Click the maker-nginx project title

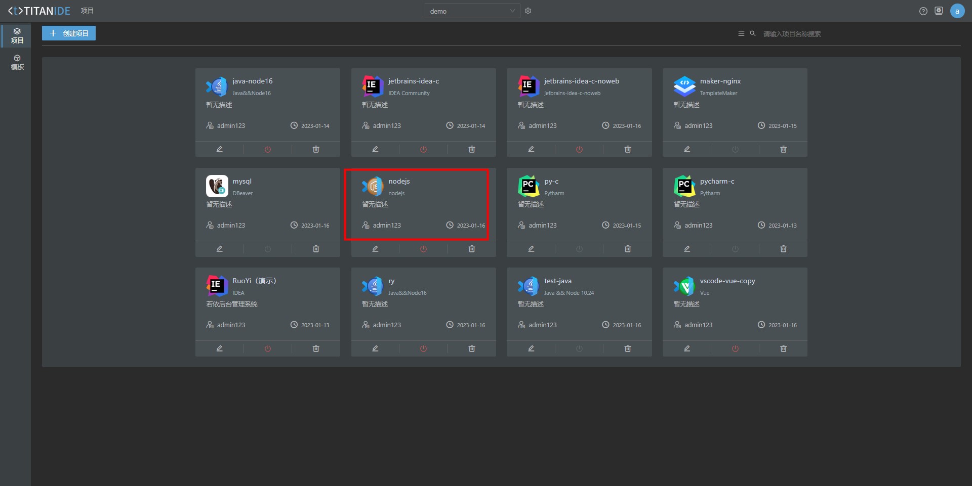(720, 81)
